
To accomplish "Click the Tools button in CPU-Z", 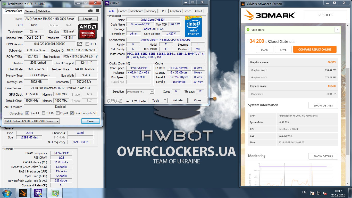I will [x=156, y=100].
